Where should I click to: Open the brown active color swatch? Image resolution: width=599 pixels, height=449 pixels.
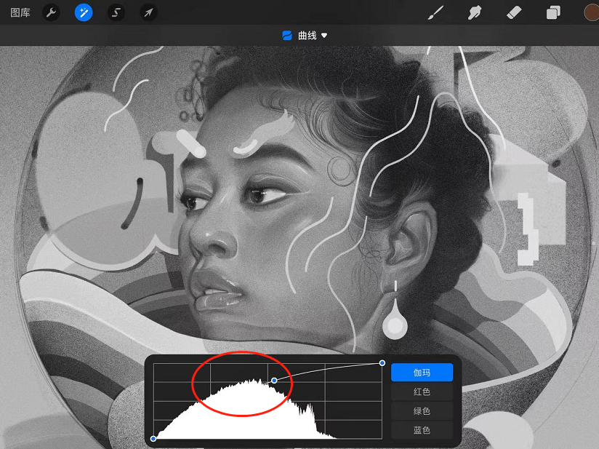click(591, 12)
